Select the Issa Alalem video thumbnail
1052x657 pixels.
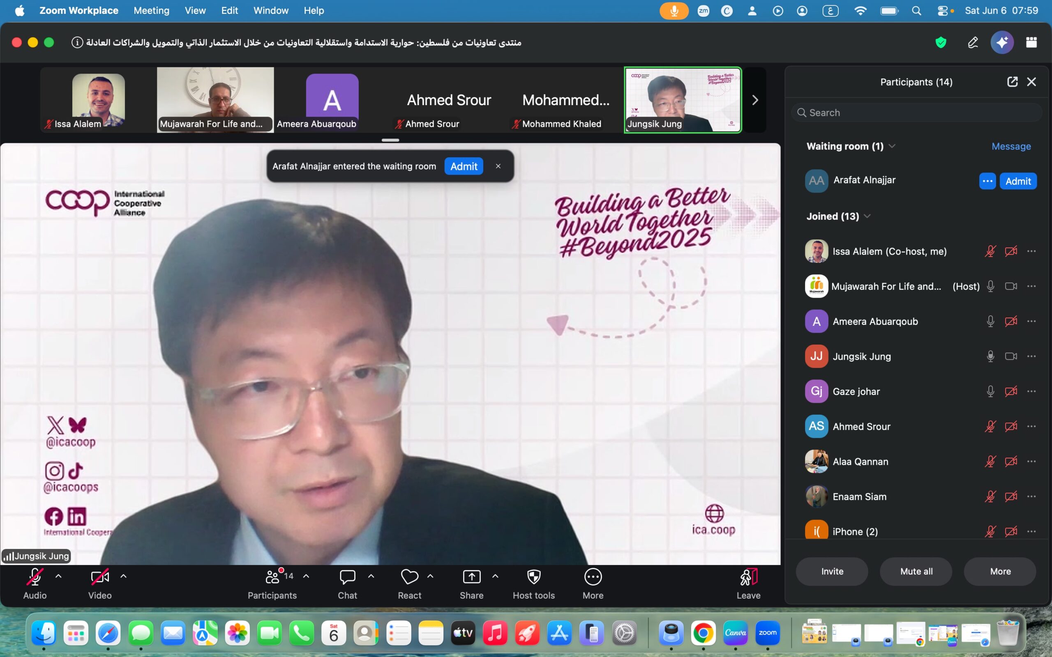[x=98, y=100]
